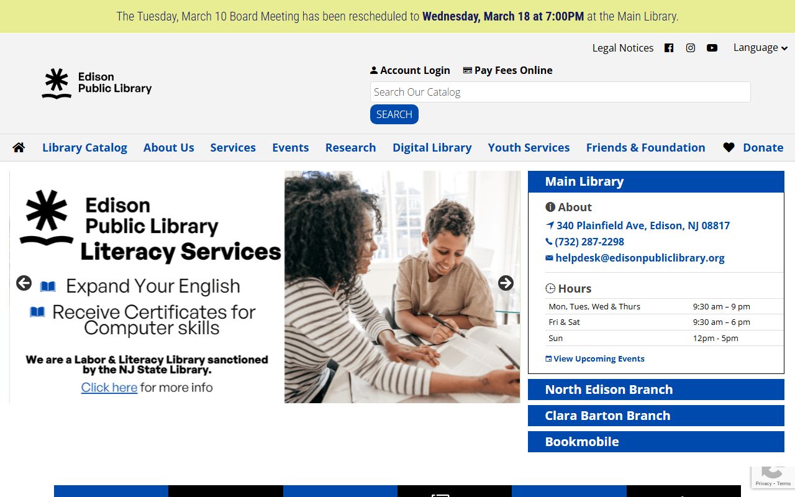
Task: Open the library's Instagram page icon
Action: 691,48
